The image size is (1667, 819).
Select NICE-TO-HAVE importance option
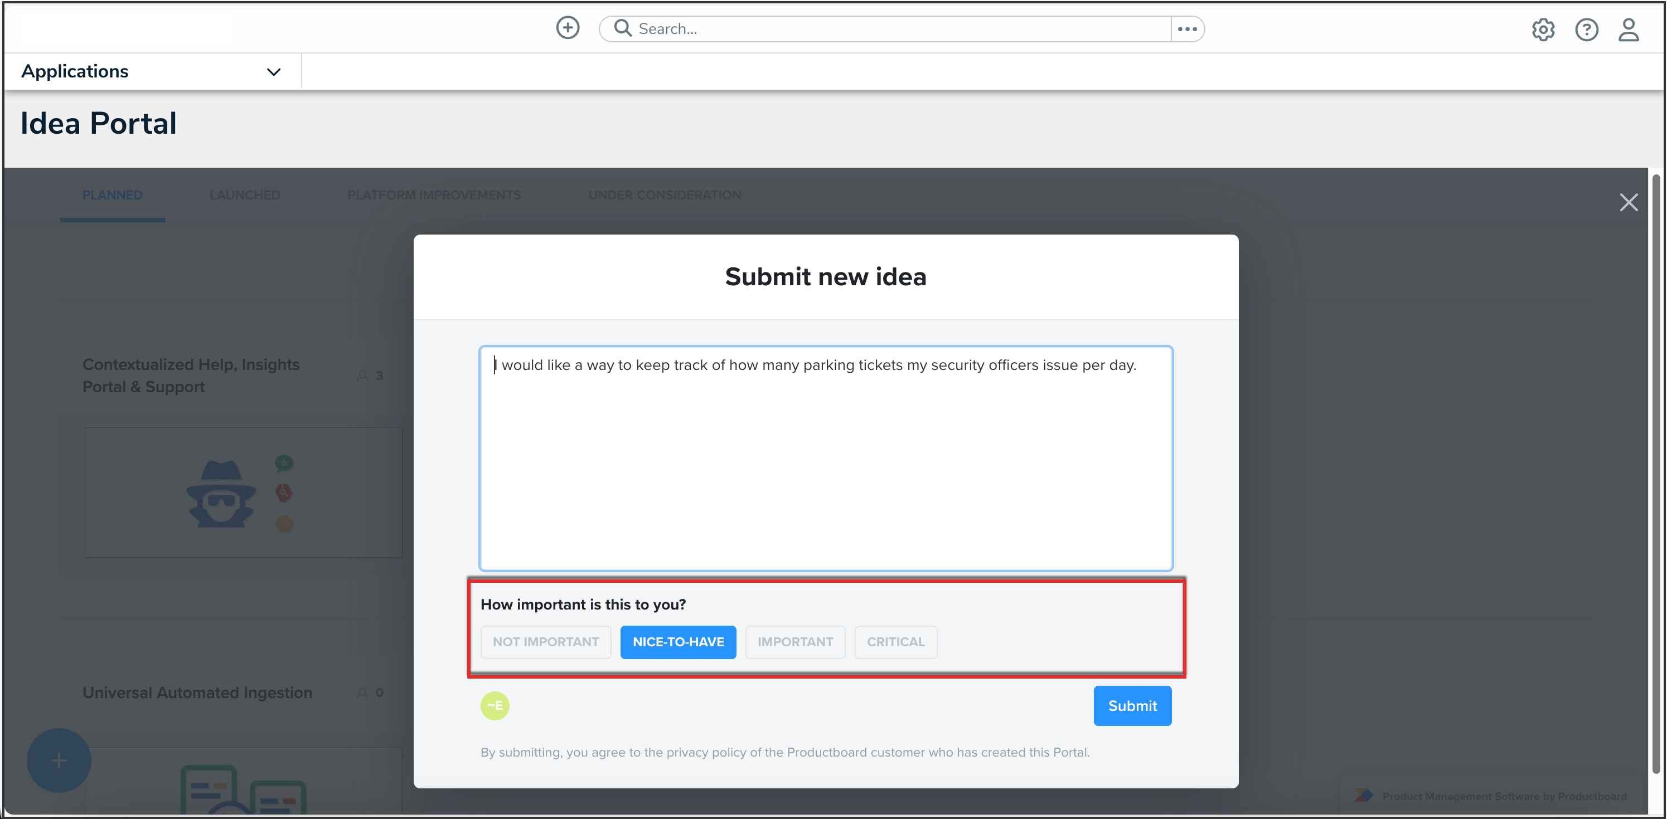click(677, 642)
